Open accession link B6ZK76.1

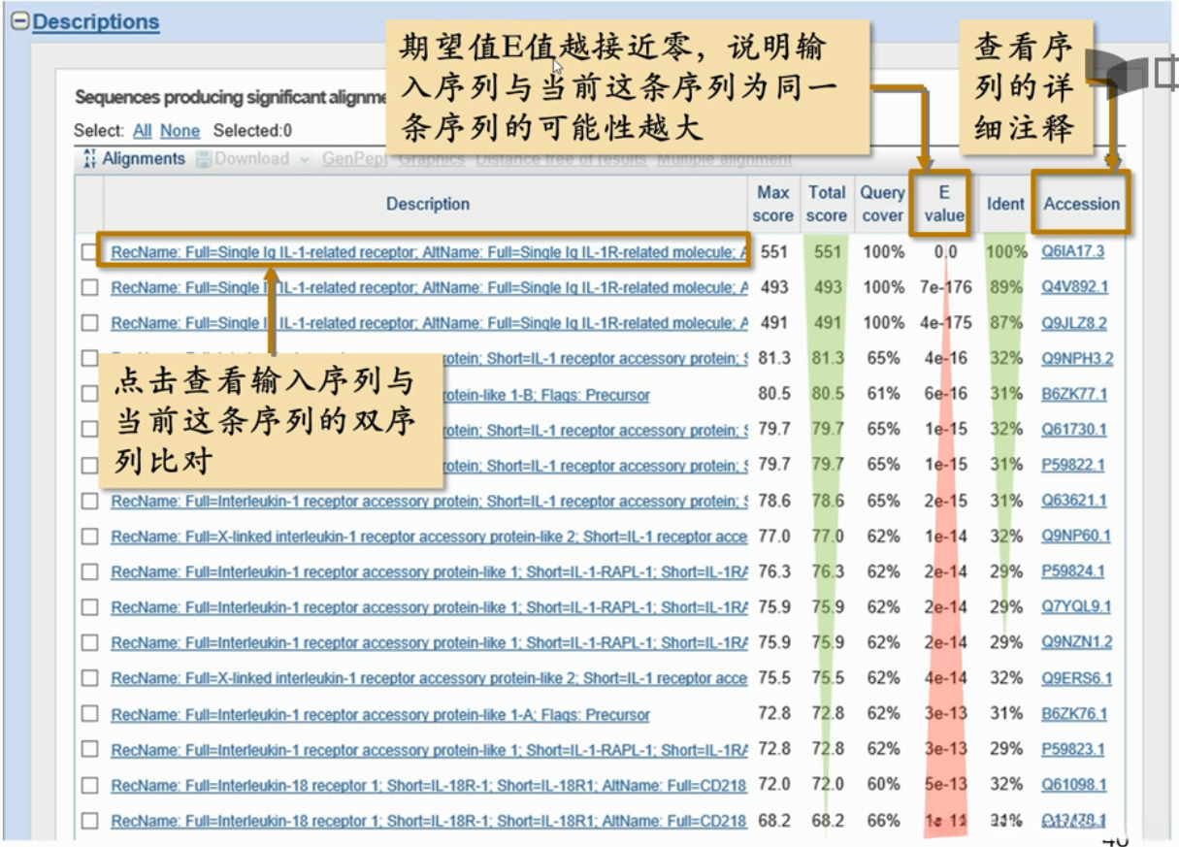point(1074,714)
